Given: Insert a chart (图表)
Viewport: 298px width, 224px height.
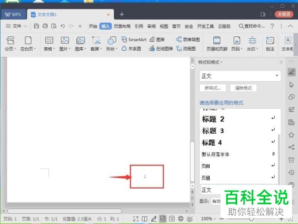Looking at the screenshot, I should click(157, 39).
